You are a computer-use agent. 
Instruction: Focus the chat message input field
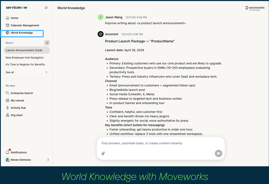click(161, 143)
